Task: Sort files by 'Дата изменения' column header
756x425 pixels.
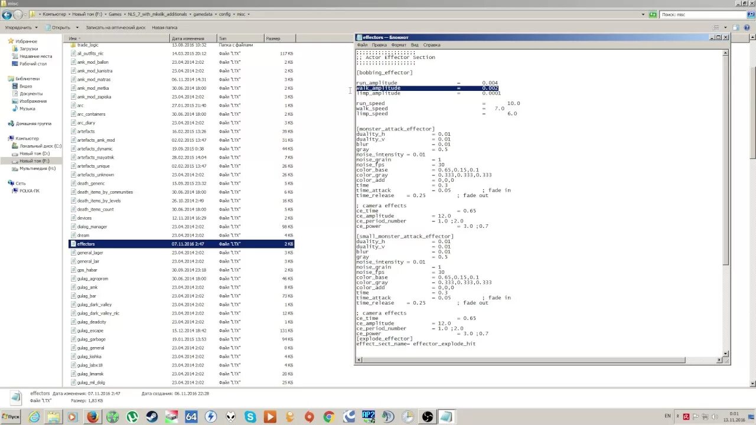Action: [x=193, y=38]
